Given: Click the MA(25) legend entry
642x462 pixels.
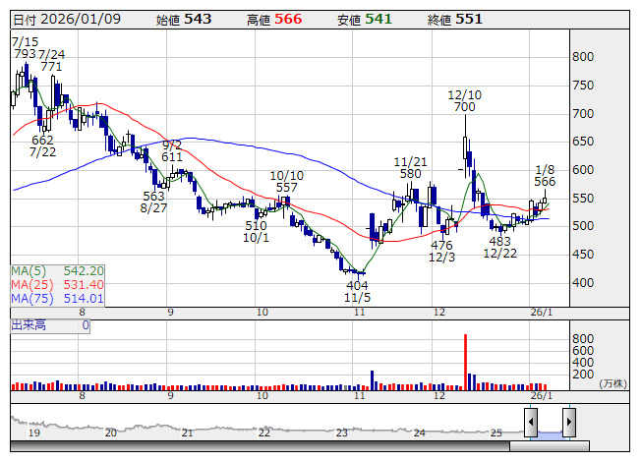Looking at the screenshot, I should point(57,284).
